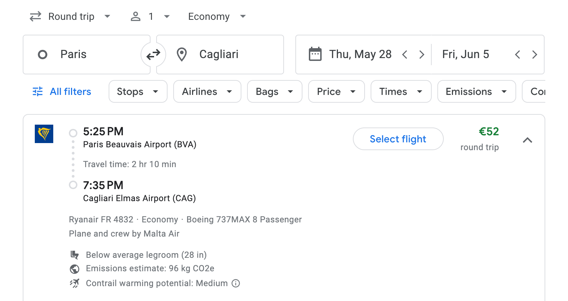Advance the return date with the right arrow

click(535, 54)
